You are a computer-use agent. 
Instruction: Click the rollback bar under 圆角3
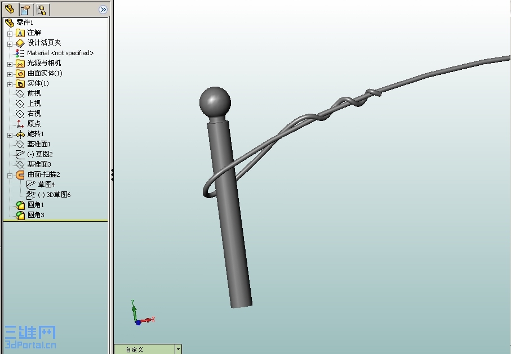[x=55, y=221]
